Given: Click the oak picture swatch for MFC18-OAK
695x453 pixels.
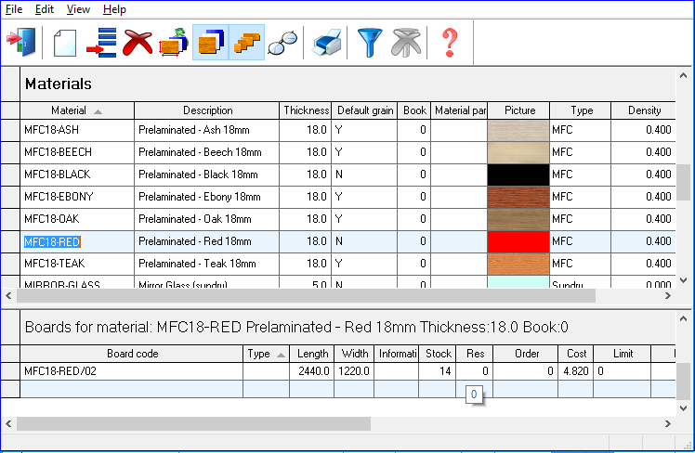Looking at the screenshot, I should point(518,219).
